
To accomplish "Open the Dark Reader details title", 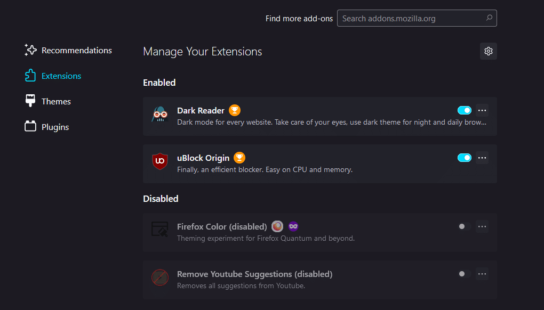I will [201, 110].
